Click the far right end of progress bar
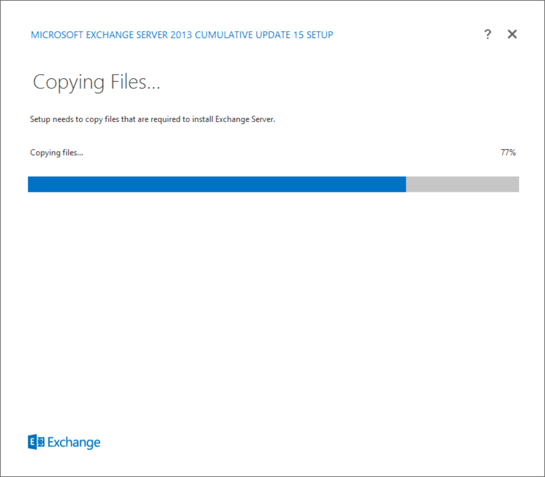 tap(517, 184)
